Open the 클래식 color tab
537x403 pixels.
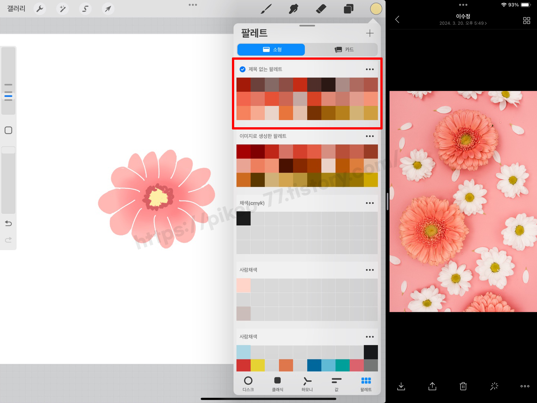tap(277, 384)
